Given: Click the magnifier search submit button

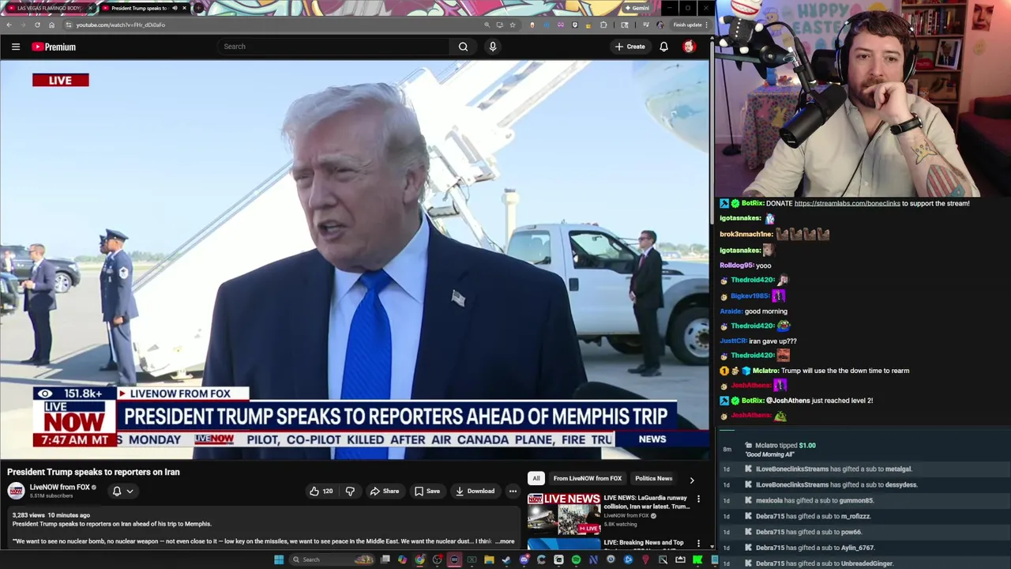Looking at the screenshot, I should pyautogui.click(x=463, y=47).
